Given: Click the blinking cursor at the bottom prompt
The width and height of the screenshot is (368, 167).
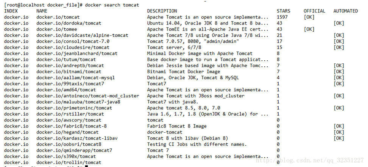Looking at the screenshot, I should (86, 166).
